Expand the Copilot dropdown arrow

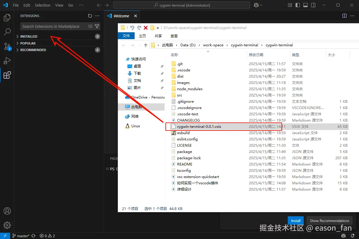pyautogui.click(x=261, y=5)
